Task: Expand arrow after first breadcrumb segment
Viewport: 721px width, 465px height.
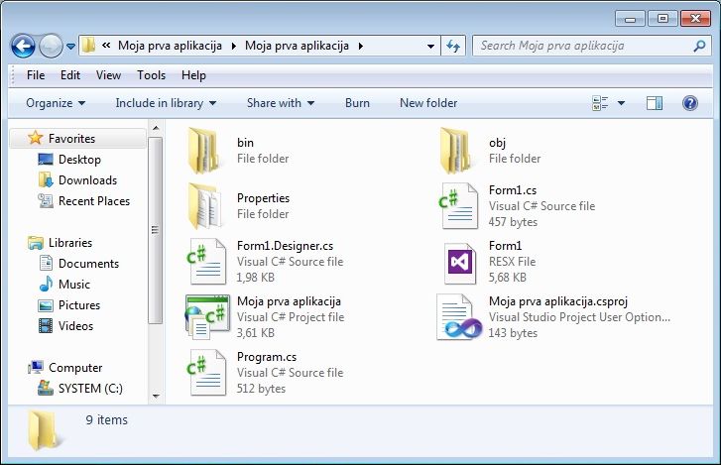Action: (x=234, y=46)
